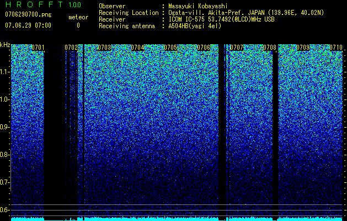
Task: Click the 0.8 frequency axis label
Action: [4, 155]
